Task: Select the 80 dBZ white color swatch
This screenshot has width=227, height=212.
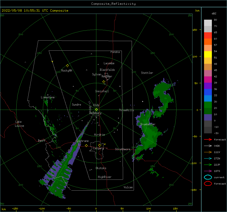Action: (208, 23)
